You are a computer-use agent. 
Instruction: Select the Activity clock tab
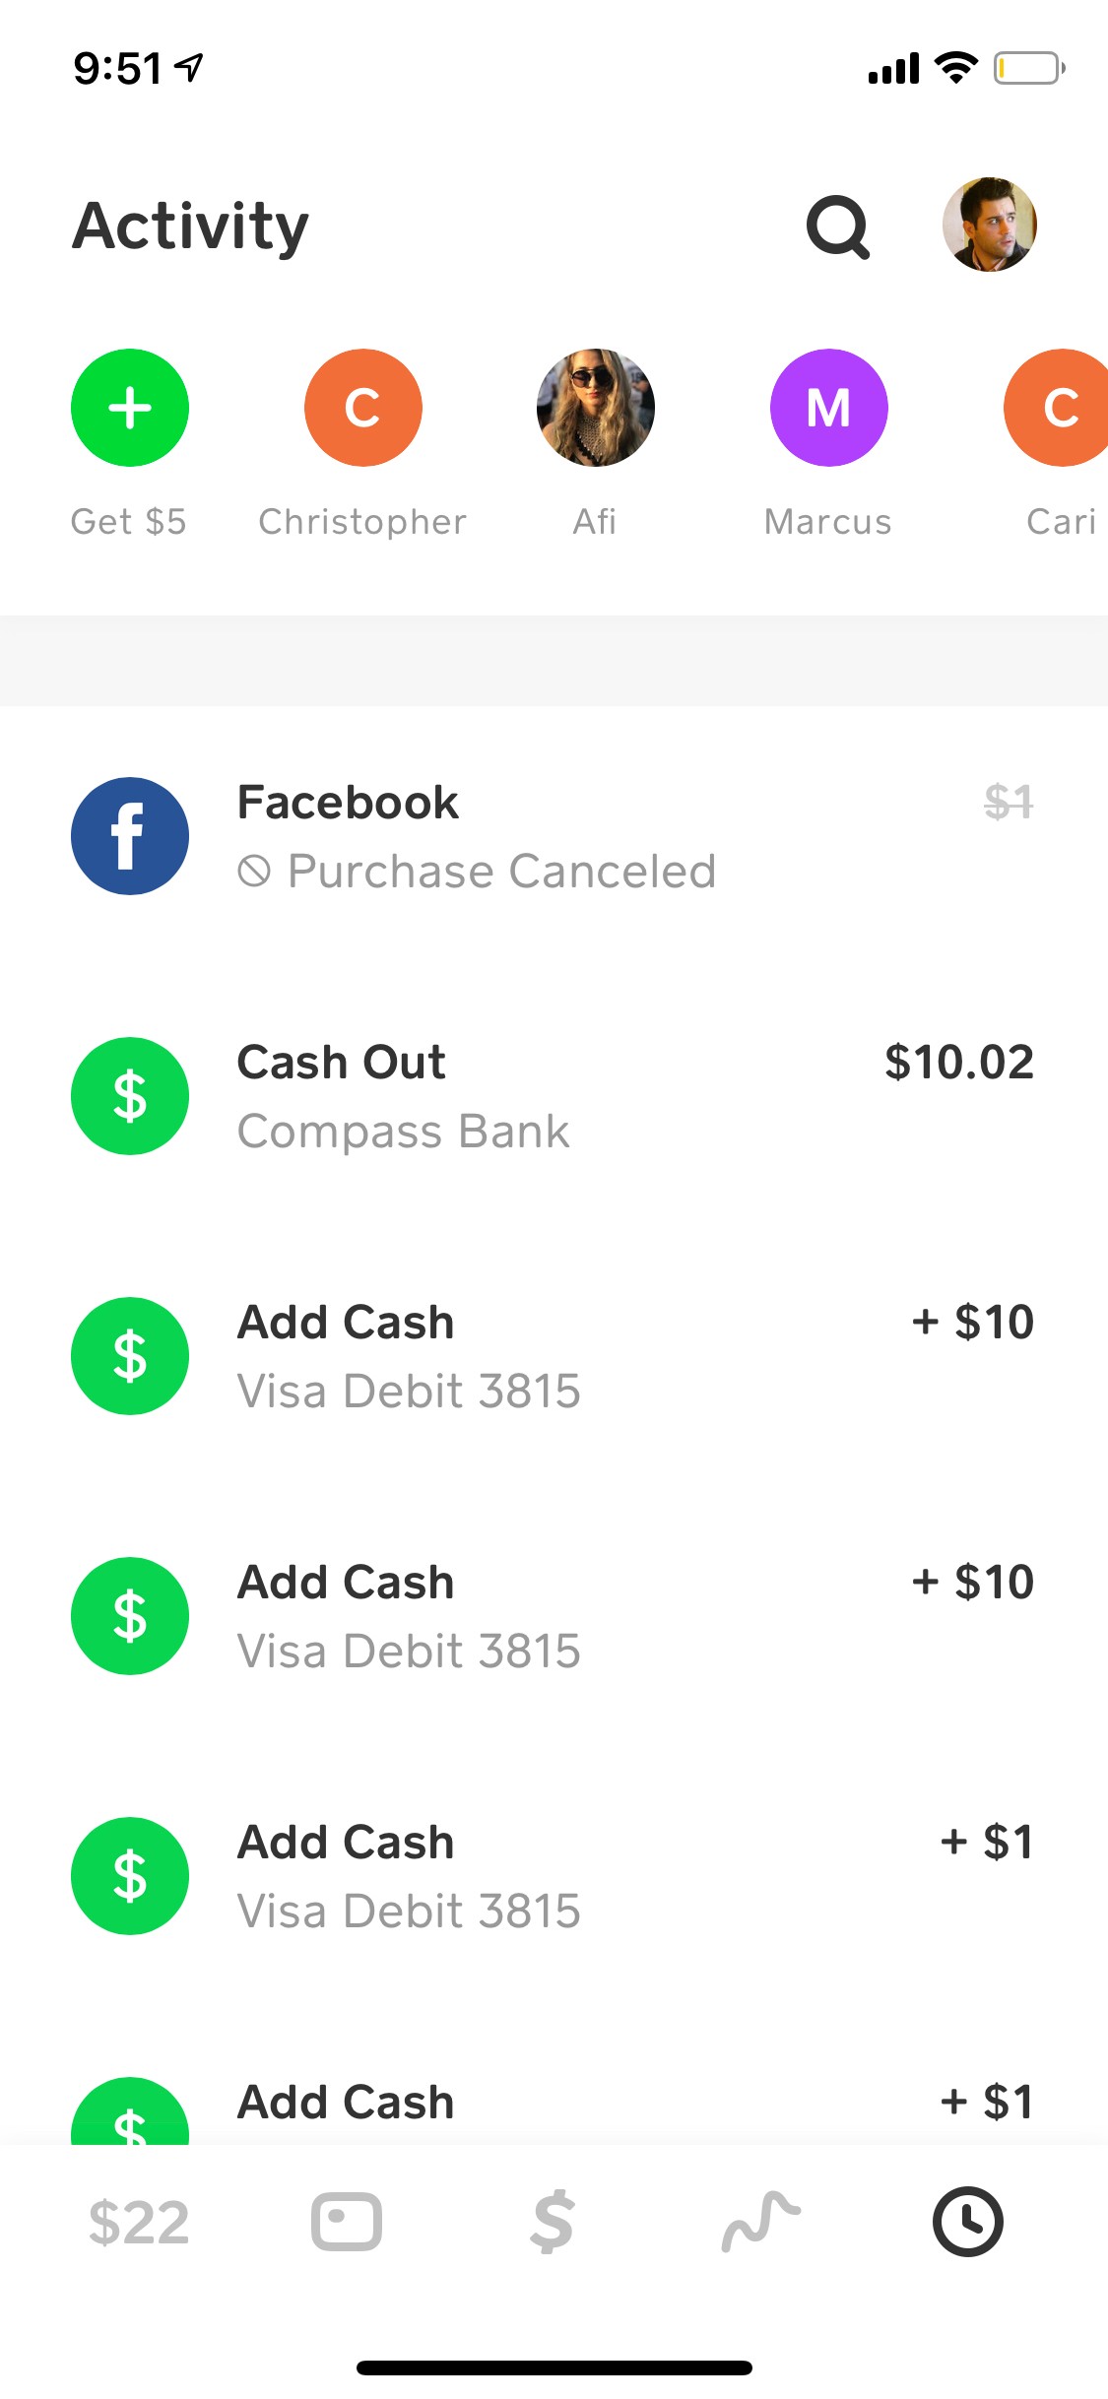point(967,2222)
